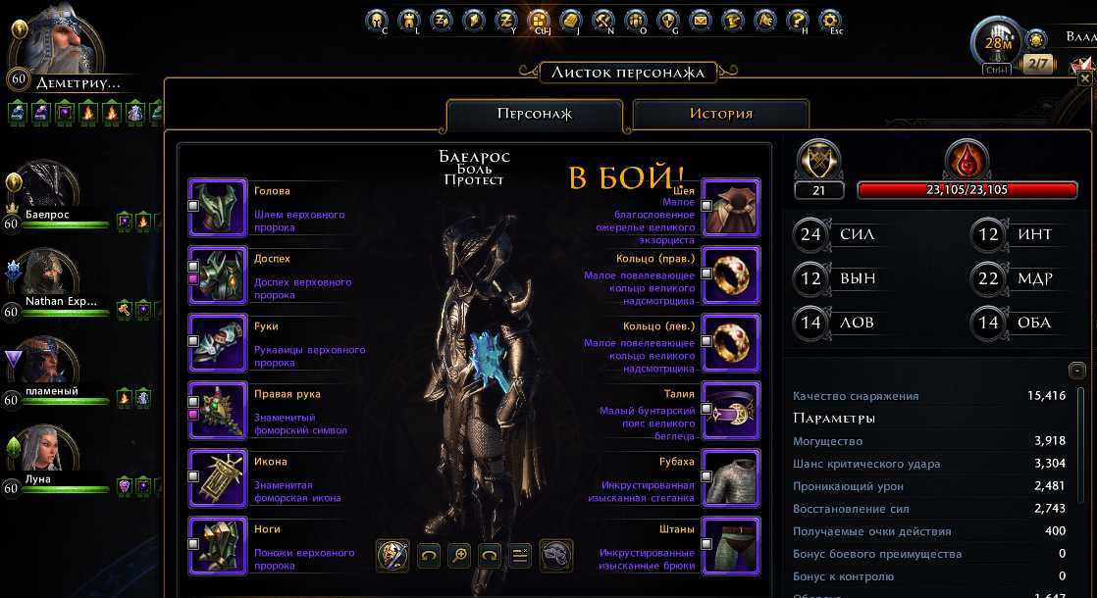Open the list options icon below character
This screenshot has width=1097, height=598.
(520, 556)
